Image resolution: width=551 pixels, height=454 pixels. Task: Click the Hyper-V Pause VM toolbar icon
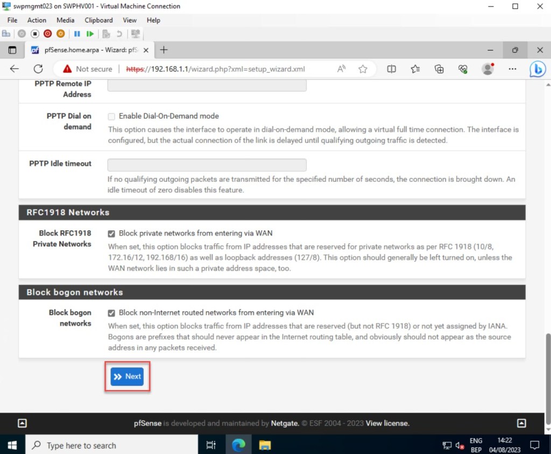point(77,33)
